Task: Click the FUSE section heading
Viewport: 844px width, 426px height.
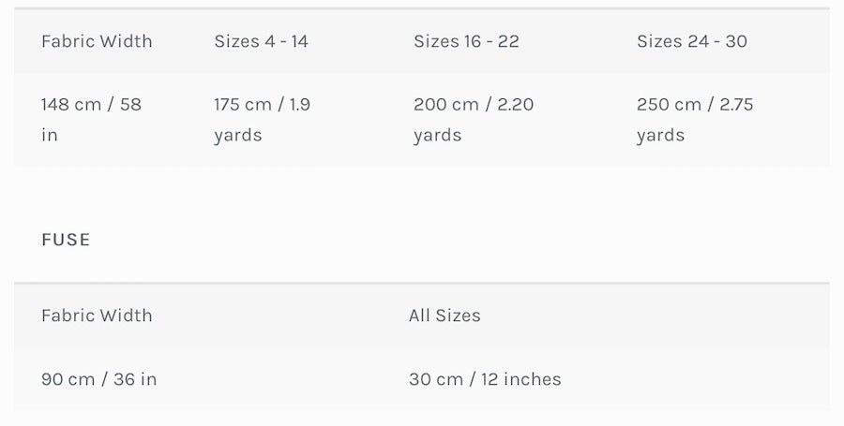Action: 66,240
